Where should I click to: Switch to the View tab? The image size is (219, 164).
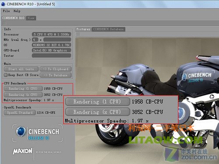[31, 18]
